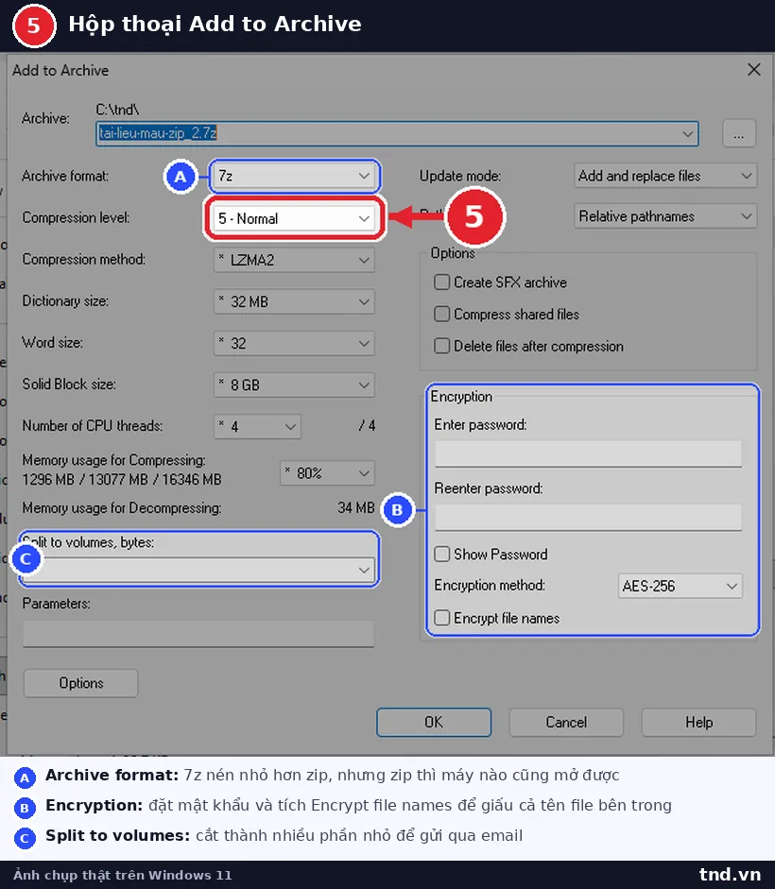The width and height of the screenshot is (775, 889).
Task: Click the browse button with three dots
Action: click(739, 134)
